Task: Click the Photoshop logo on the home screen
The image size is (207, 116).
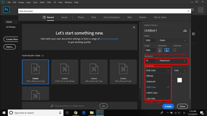Action: click(x=6, y=10)
